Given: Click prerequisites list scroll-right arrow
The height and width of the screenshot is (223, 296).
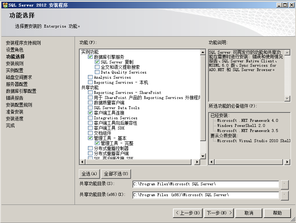Looking at the screenshot, I should tap(287, 162).
